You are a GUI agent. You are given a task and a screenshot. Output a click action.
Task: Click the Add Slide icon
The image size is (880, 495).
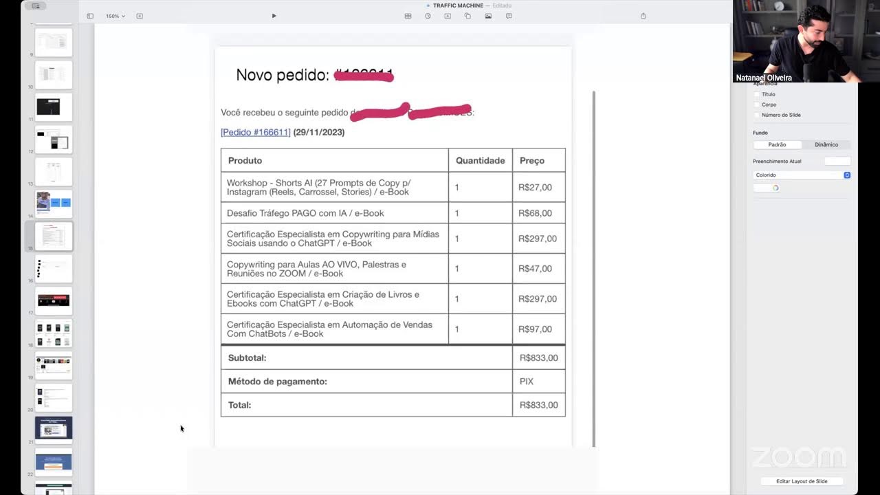pos(140,16)
